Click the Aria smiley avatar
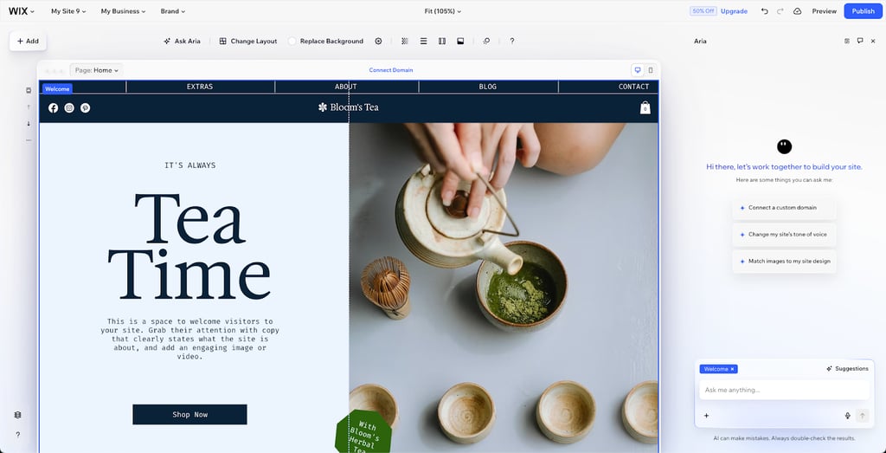The width and height of the screenshot is (886, 453). (x=784, y=147)
